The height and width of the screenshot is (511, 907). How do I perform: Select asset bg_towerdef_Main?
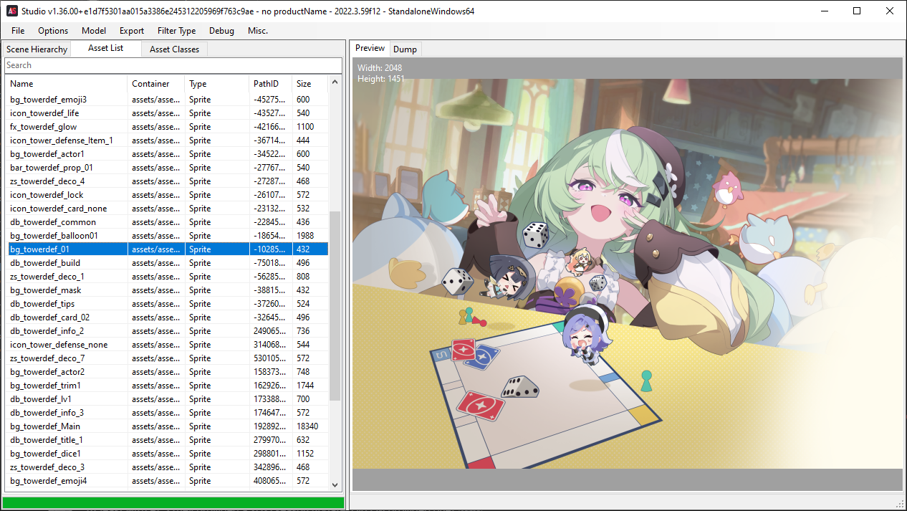pos(167,426)
